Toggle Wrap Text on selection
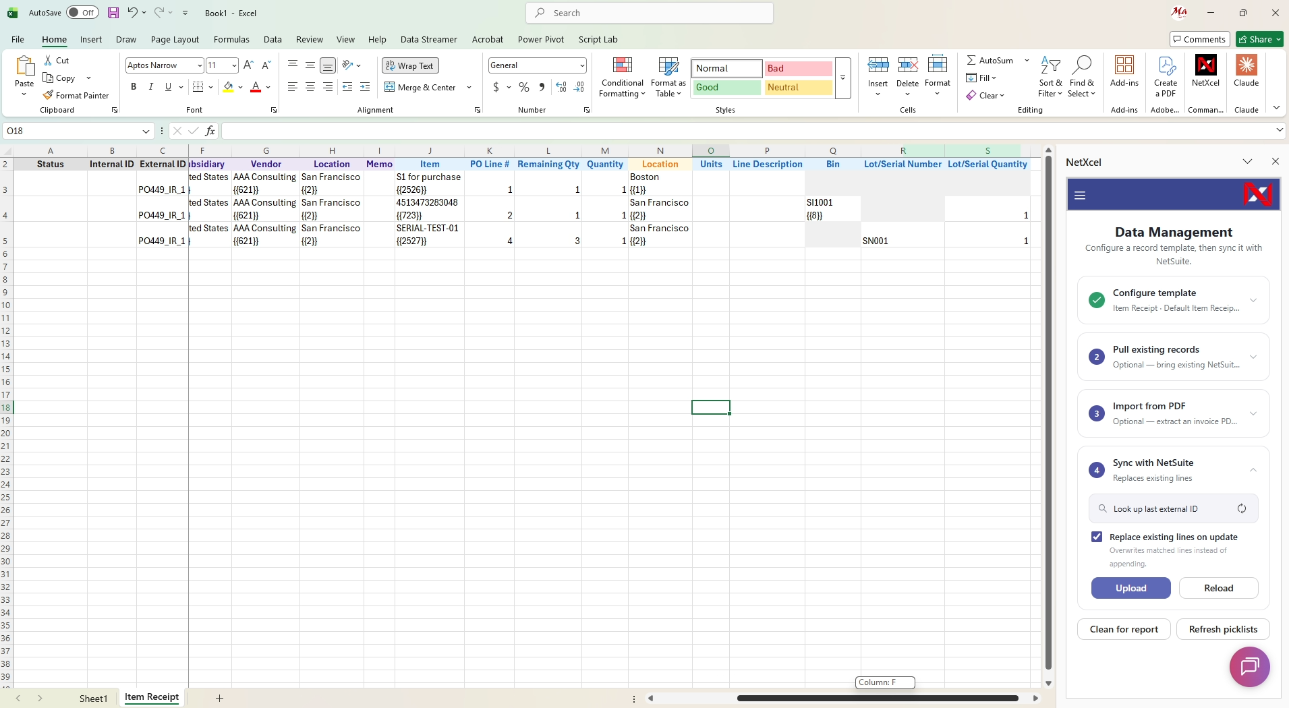 tap(410, 65)
